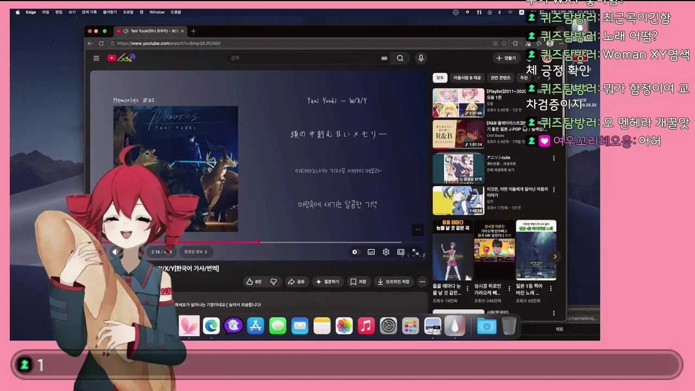
Task: Open the more actions ellipsis under the video
Action: tap(422, 282)
